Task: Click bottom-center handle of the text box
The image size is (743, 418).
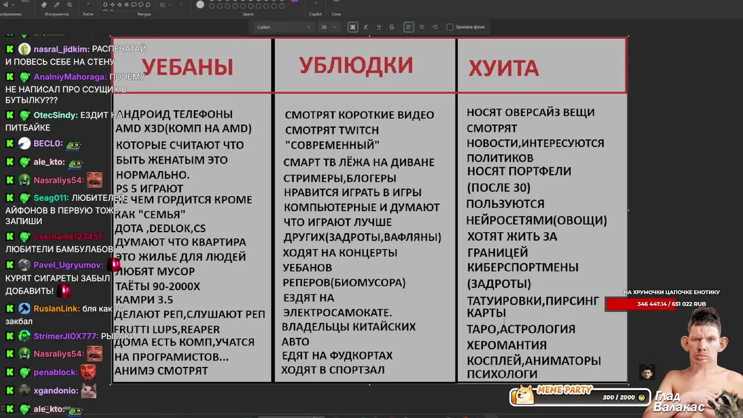Action: pos(370,384)
